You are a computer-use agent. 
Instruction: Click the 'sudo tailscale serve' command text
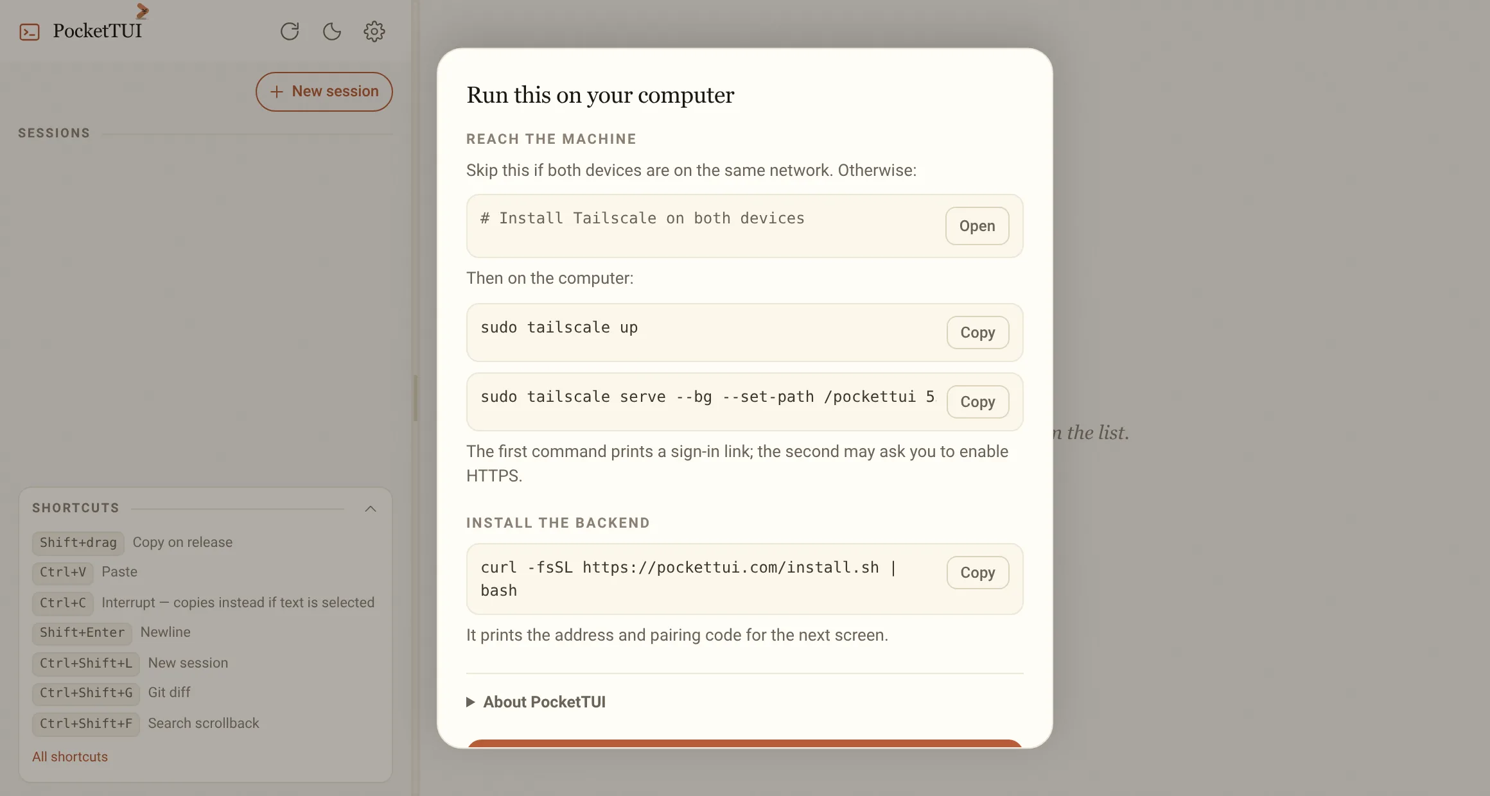(x=708, y=397)
